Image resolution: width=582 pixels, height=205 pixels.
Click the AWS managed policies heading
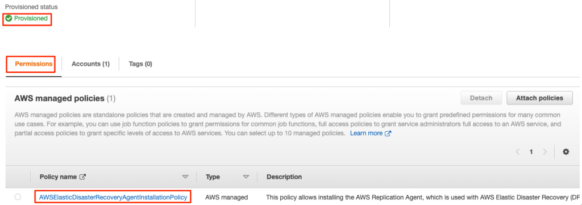tap(59, 98)
